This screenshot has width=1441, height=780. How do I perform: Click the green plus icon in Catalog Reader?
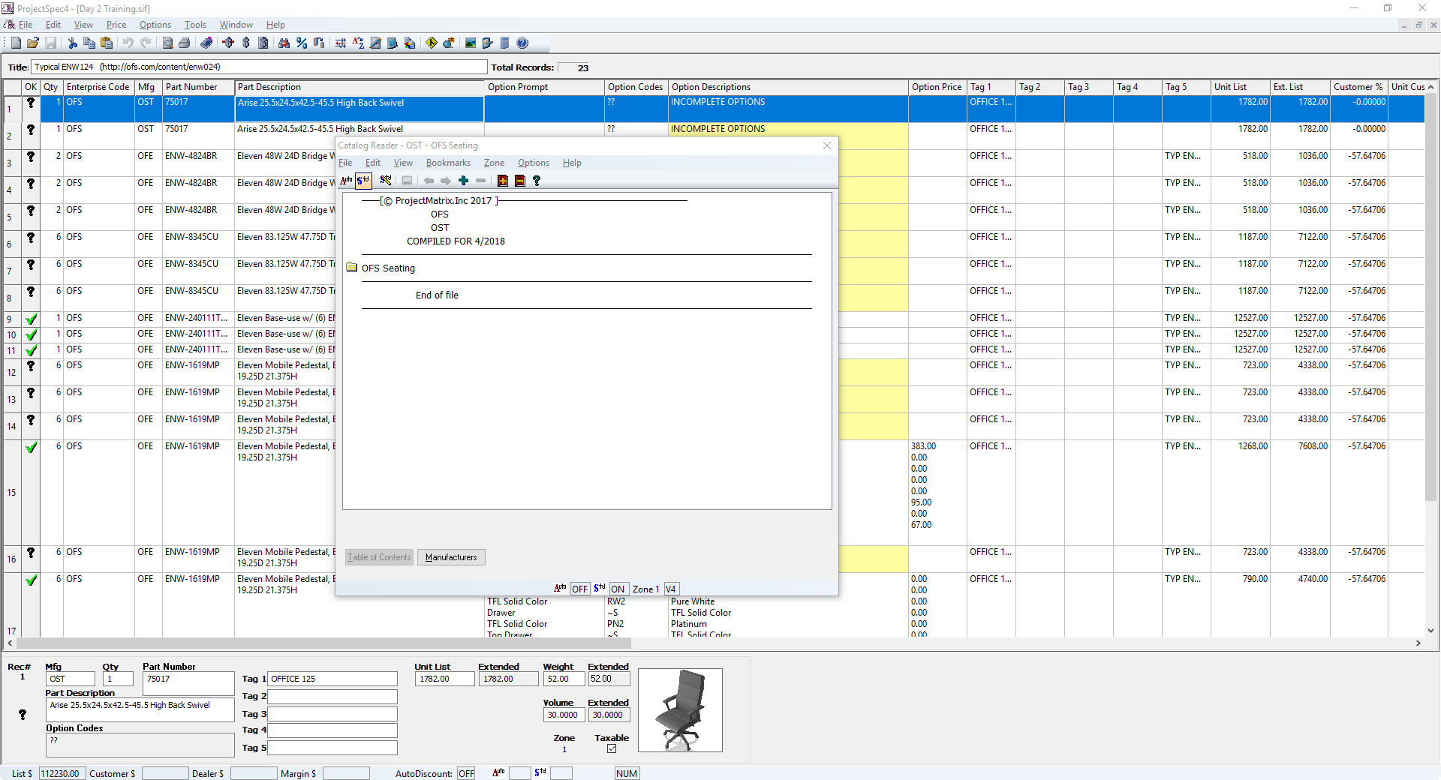pyautogui.click(x=464, y=180)
